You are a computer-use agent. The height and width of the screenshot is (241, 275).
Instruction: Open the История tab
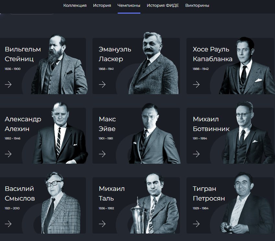(102, 5)
